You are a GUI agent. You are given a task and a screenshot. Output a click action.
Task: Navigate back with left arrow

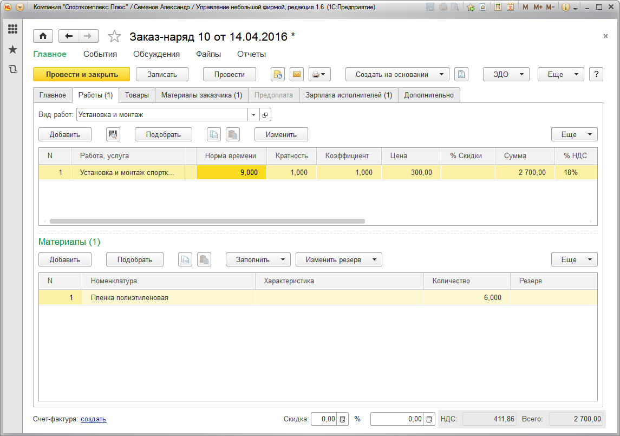[69, 36]
